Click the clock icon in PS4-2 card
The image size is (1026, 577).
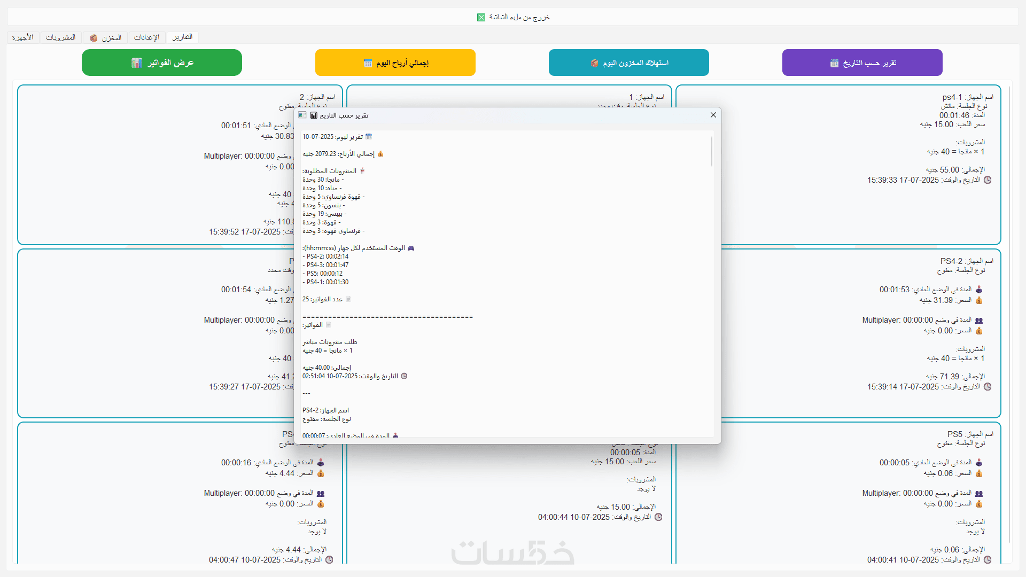point(988,387)
